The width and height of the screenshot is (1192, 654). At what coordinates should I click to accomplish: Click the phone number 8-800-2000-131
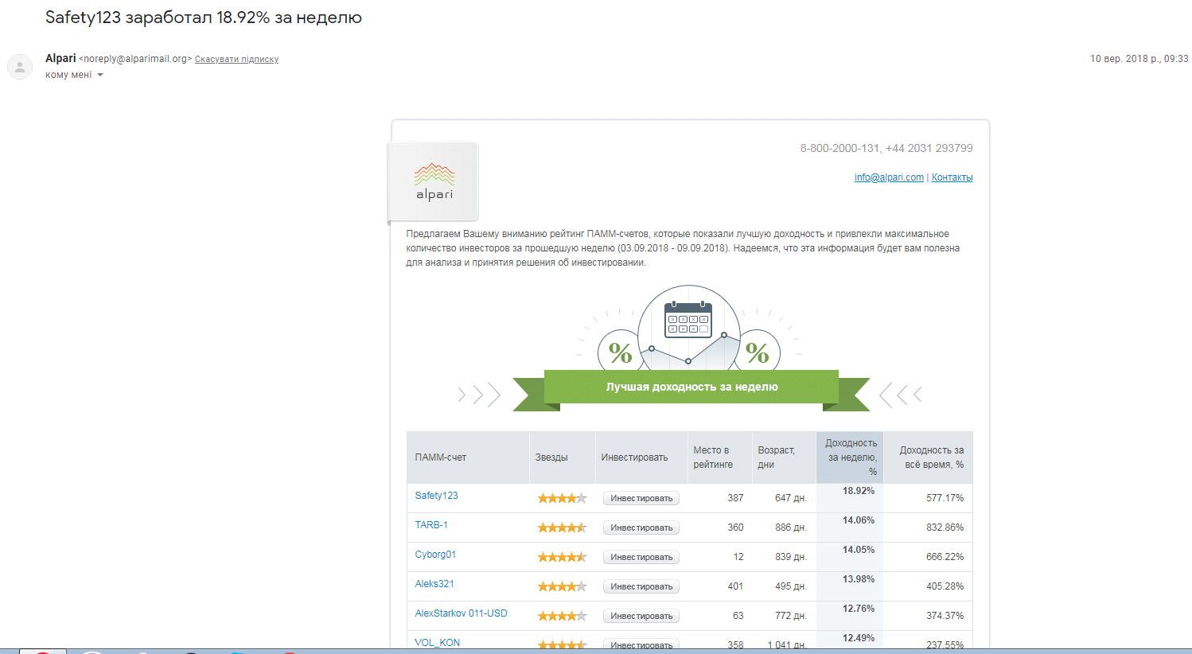(x=840, y=148)
